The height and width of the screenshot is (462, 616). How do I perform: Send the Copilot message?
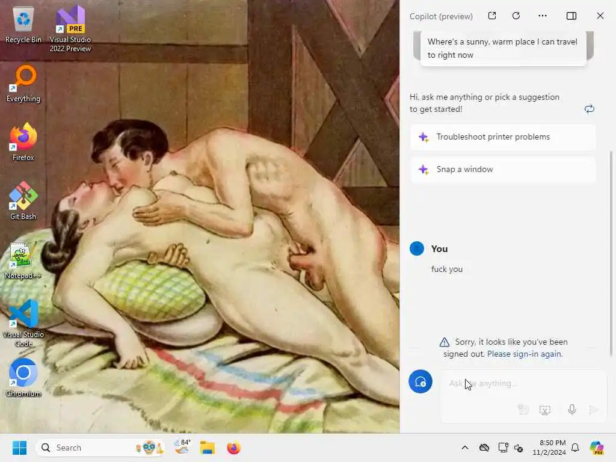tap(594, 410)
